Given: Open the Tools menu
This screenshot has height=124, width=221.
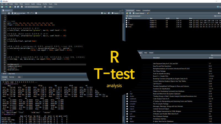Looking at the screenshot, I should (x=50, y=4).
